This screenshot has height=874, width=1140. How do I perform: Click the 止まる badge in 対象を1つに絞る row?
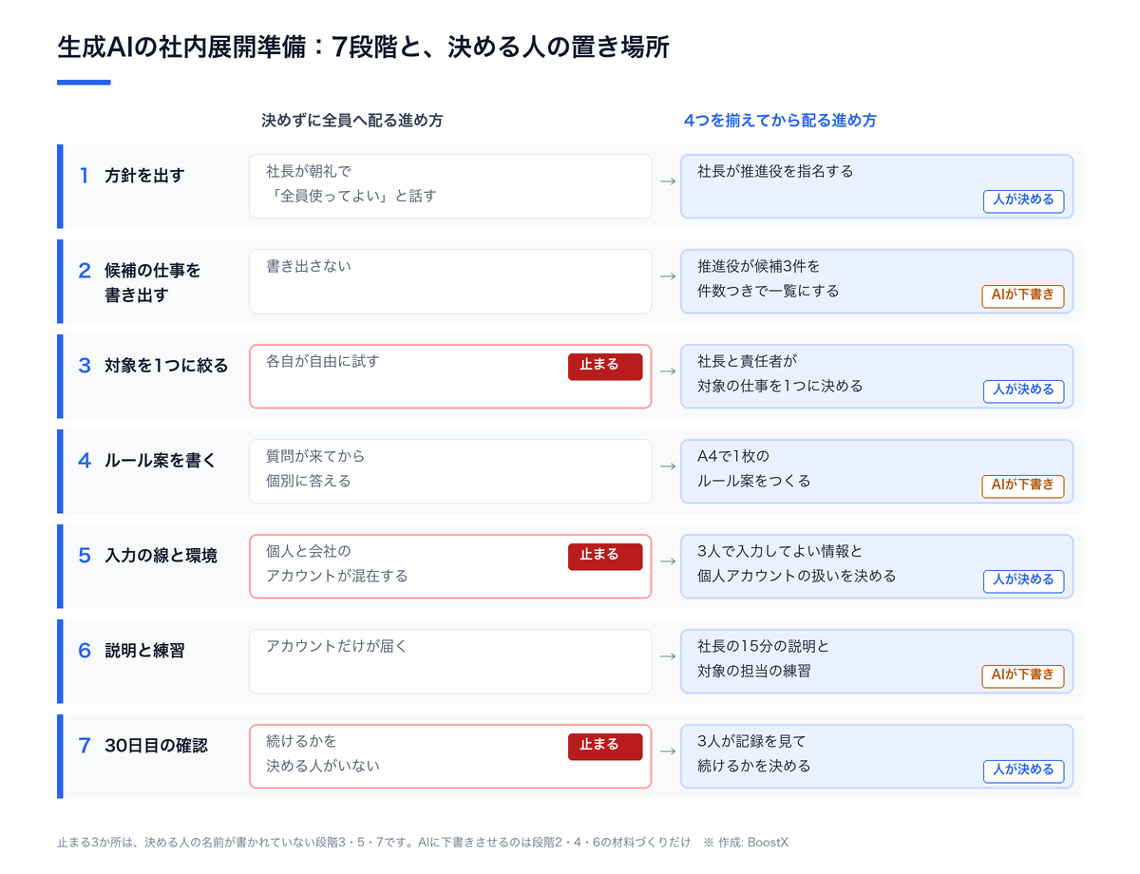tap(605, 367)
